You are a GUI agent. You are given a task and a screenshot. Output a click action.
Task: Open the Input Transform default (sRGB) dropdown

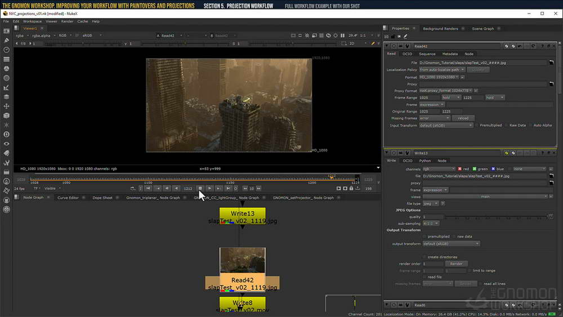446,126
